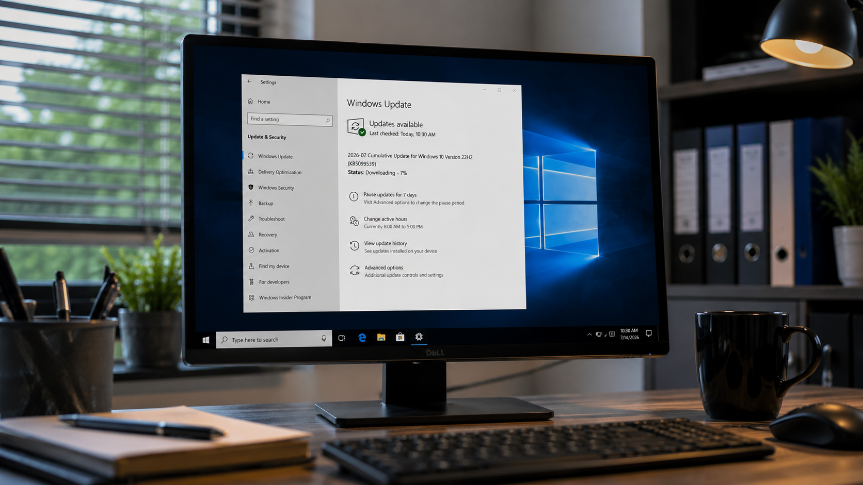Click Change active hours
Image resolution: width=863 pixels, height=485 pixels.
tap(386, 219)
